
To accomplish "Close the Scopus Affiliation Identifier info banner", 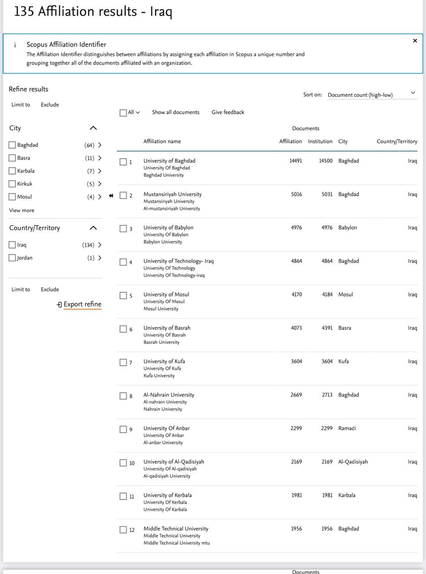I will tap(415, 41).
